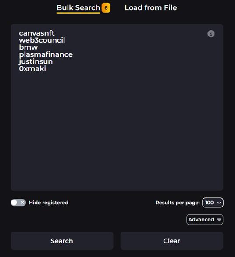Click the justinsun line
Image resolution: width=235 pixels, height=257 pixels.
coord(36,62)
